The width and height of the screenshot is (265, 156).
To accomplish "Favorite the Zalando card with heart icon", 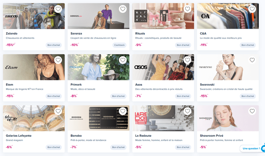I will point(58,9).
